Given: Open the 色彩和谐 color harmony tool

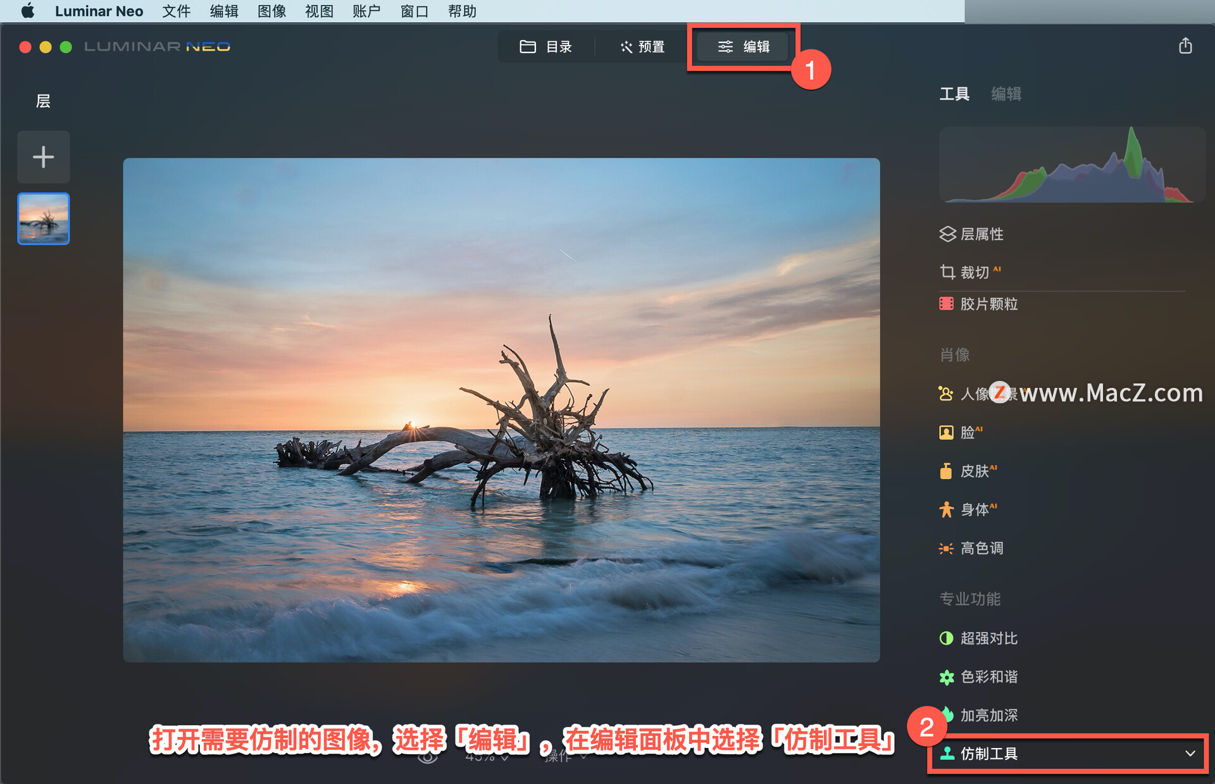Looking at the screenshot, I should tap(978, 676).
